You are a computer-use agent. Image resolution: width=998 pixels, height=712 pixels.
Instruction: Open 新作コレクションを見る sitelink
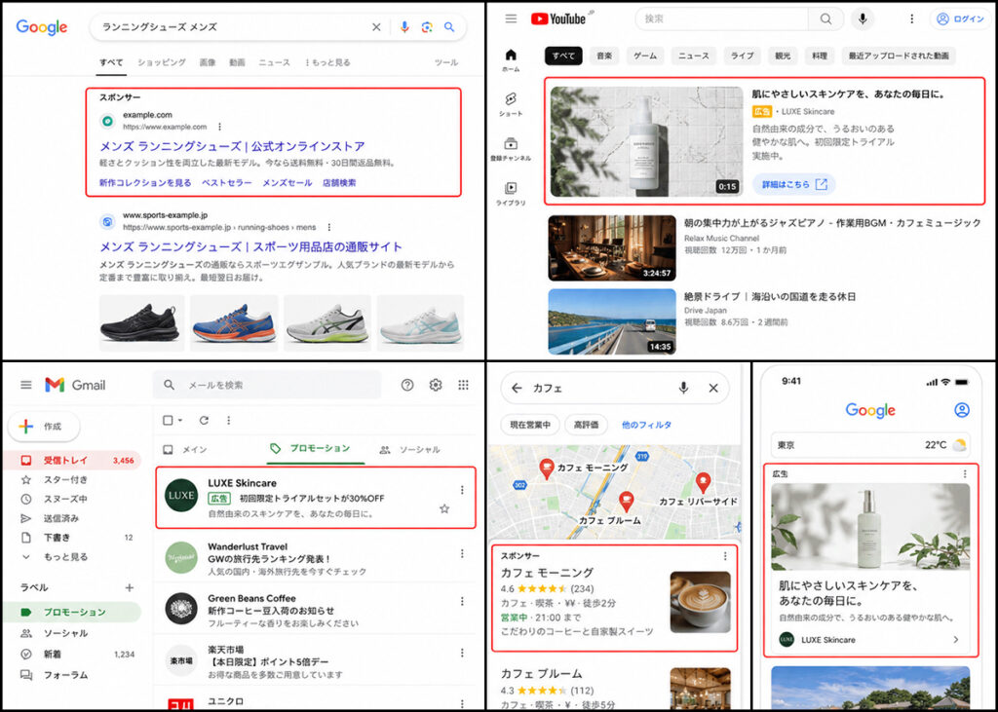[x=145, y=182]
